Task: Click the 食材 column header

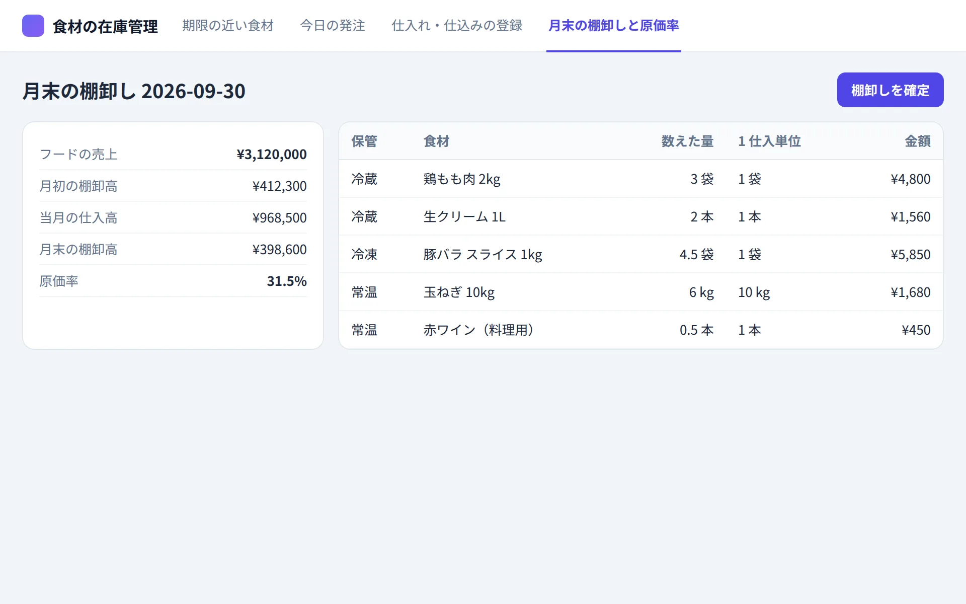Action: tap(437, 141)
